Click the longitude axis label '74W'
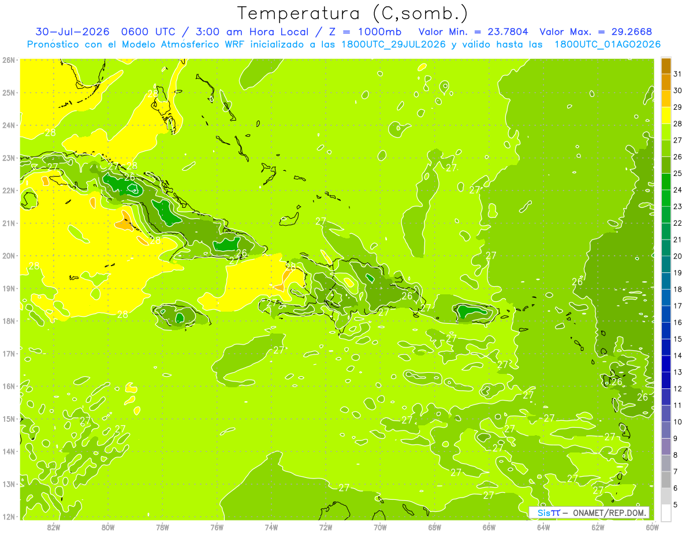 tap(271, 527)
